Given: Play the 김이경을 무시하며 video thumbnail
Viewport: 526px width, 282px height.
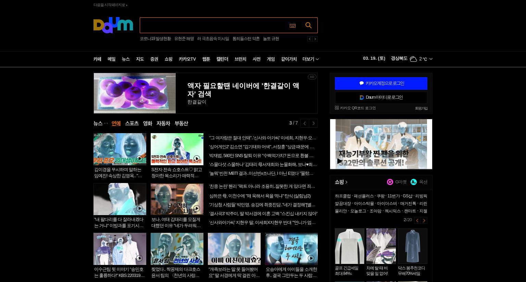Looking at the screenshot, I should click(x=120, y=149).
